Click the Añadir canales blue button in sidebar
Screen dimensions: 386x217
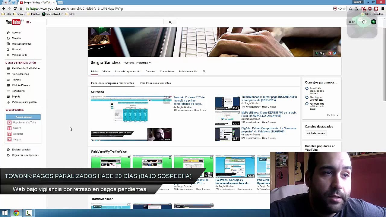click(23, 117)
